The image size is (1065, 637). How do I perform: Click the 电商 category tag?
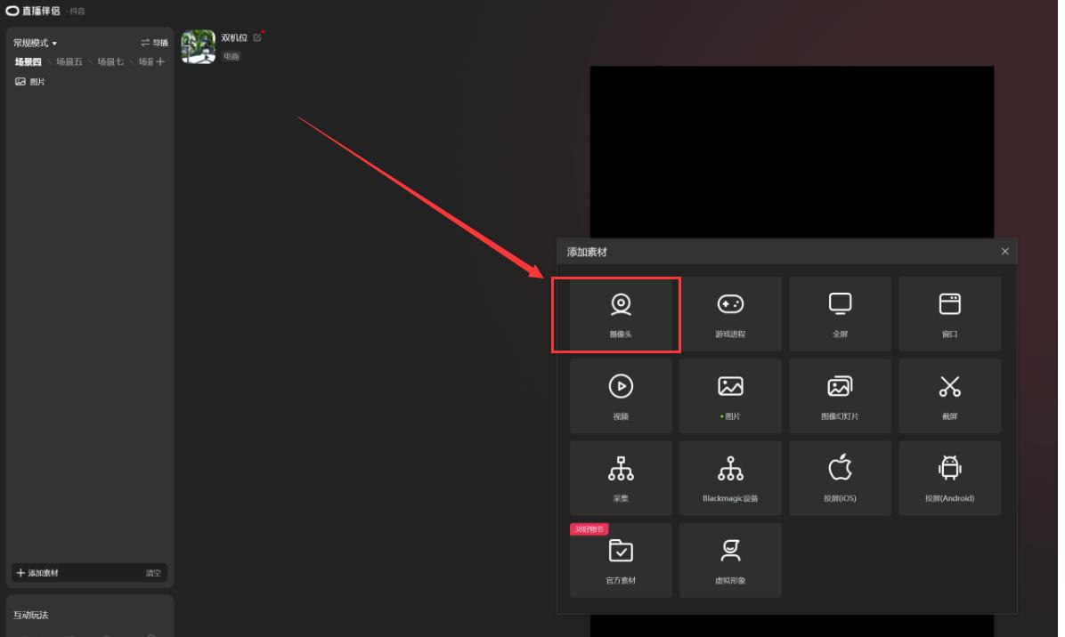(x=232, y=56)
